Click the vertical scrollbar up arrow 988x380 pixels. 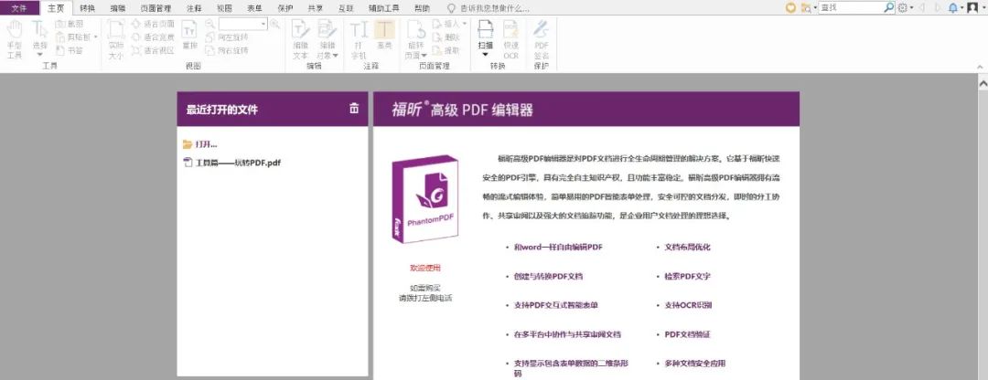(x=983, y=82)
